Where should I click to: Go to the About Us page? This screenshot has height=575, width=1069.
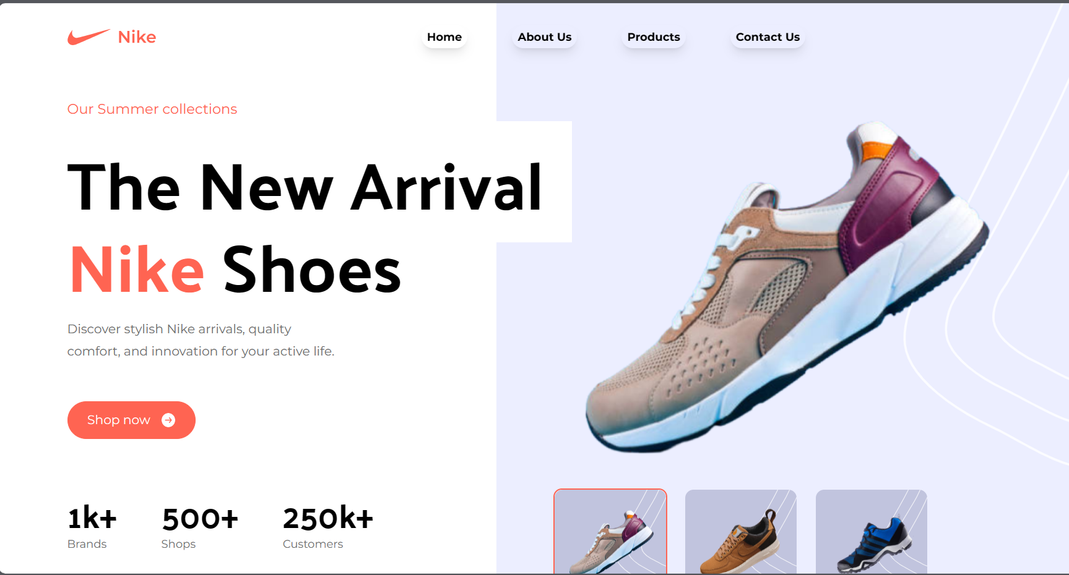pos(545,37)
